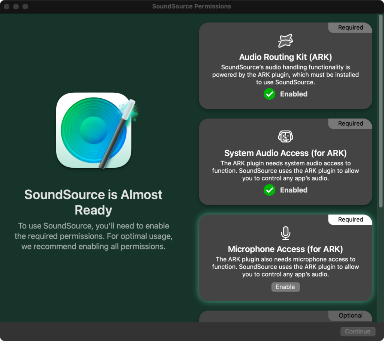Click the Required badge on Microphone Access card
Image resolution: width=384 pixels, height=341 pixels.
point(350,219)
